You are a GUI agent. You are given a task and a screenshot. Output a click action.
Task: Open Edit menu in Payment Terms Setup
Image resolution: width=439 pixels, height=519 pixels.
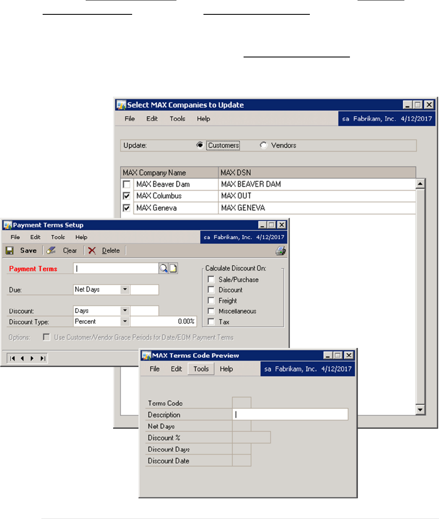(x=35, y=237)
